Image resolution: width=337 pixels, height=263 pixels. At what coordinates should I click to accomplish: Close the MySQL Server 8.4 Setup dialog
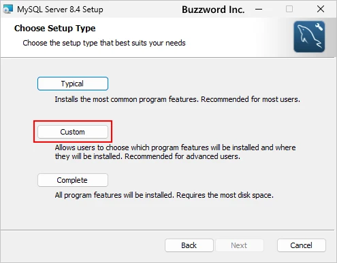[x=321, y=10]
